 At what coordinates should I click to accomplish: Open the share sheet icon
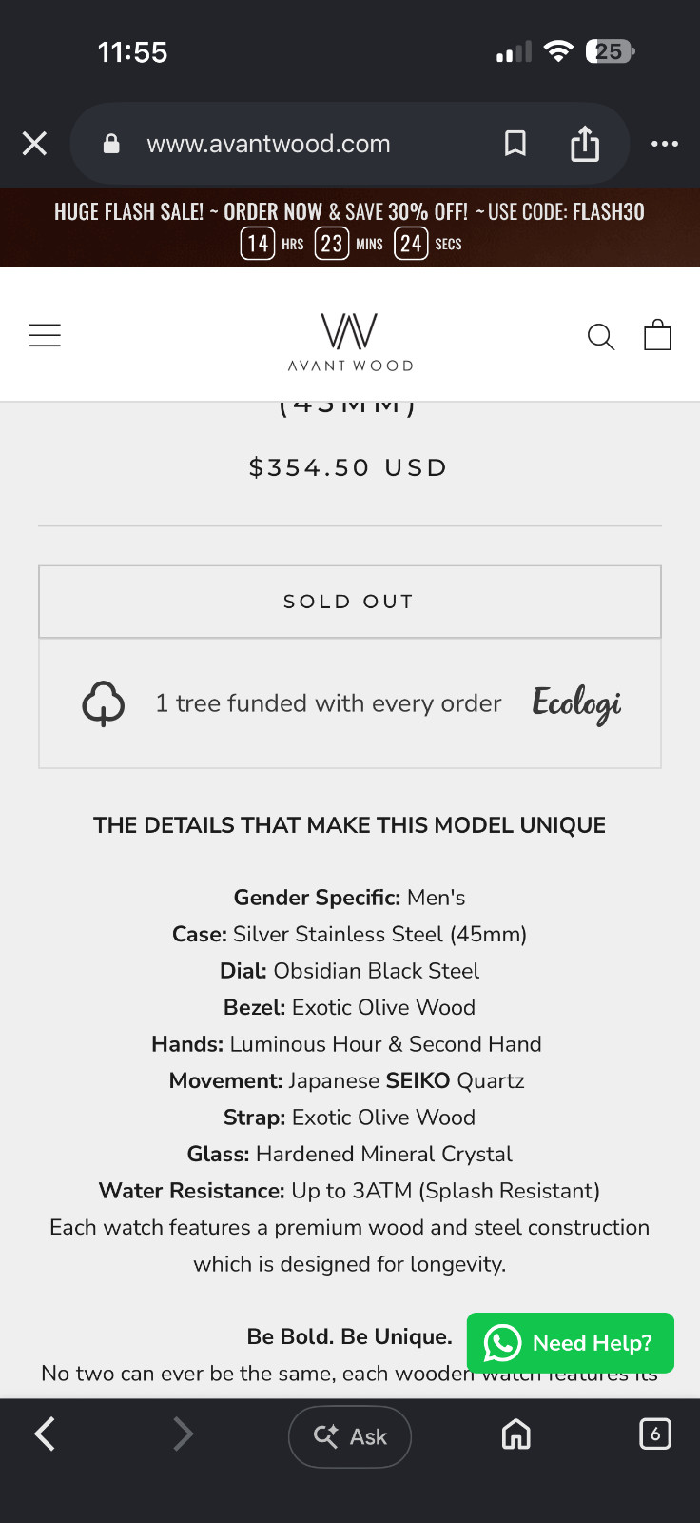click(x=585, y=144)
